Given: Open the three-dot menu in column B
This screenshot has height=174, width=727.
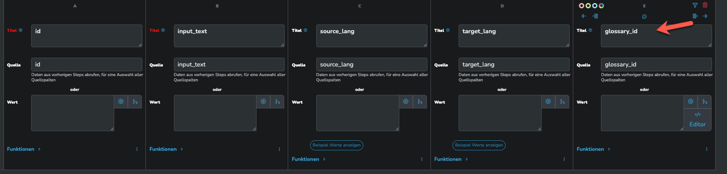Looking at the screenshot, I should pyautogui.click(x=279, y=149).
